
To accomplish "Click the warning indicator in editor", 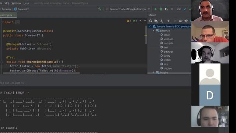I will pyautogui.click(x=129, y=21).
